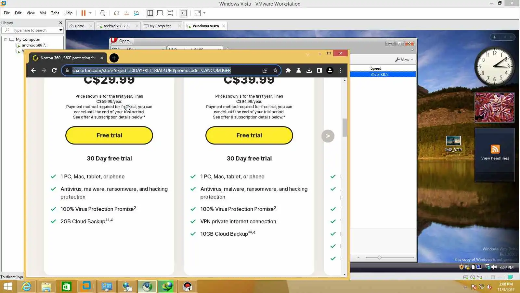Open the File menu in VMware
The width and height of the screenshot is (520, 293).
[7, 13]
